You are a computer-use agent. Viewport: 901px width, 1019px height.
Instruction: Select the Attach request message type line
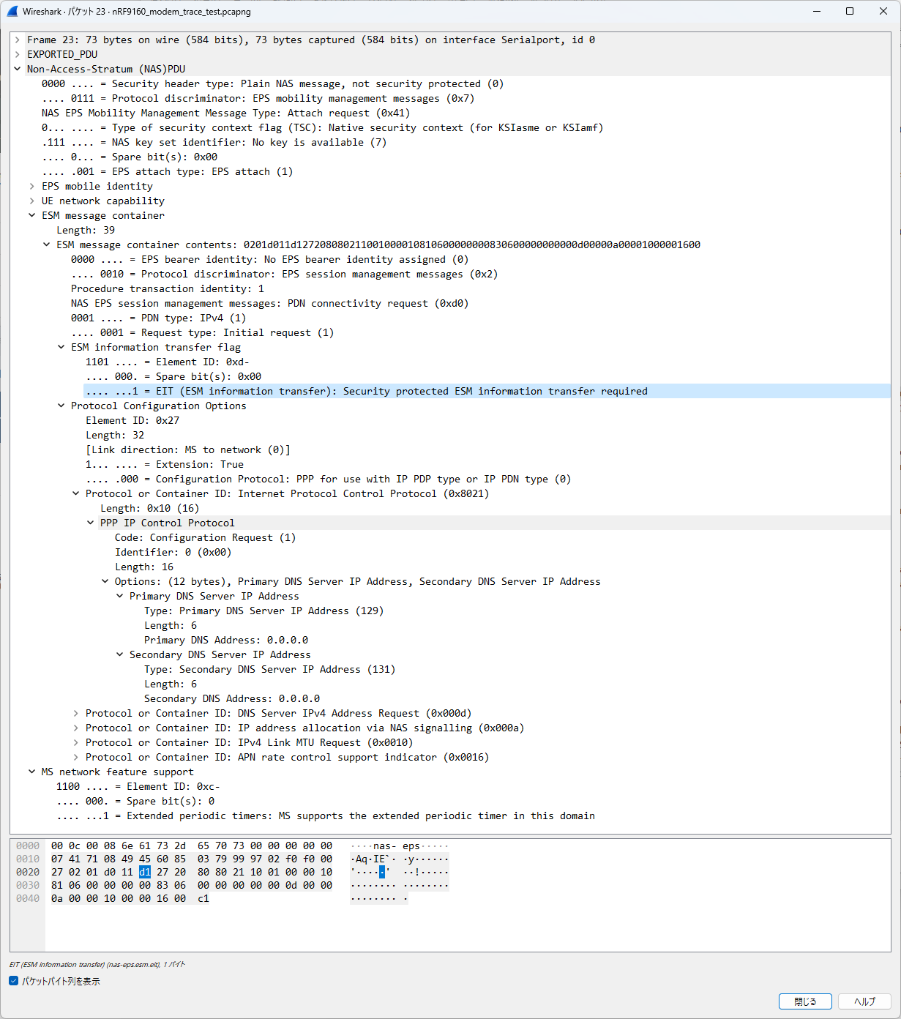point(225,113)
